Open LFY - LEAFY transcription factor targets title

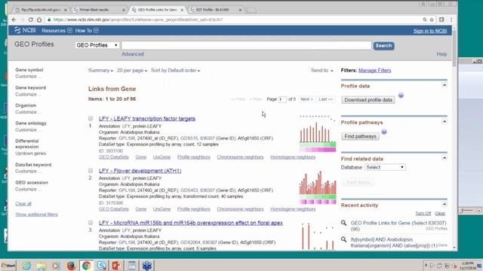click(147, 119)
